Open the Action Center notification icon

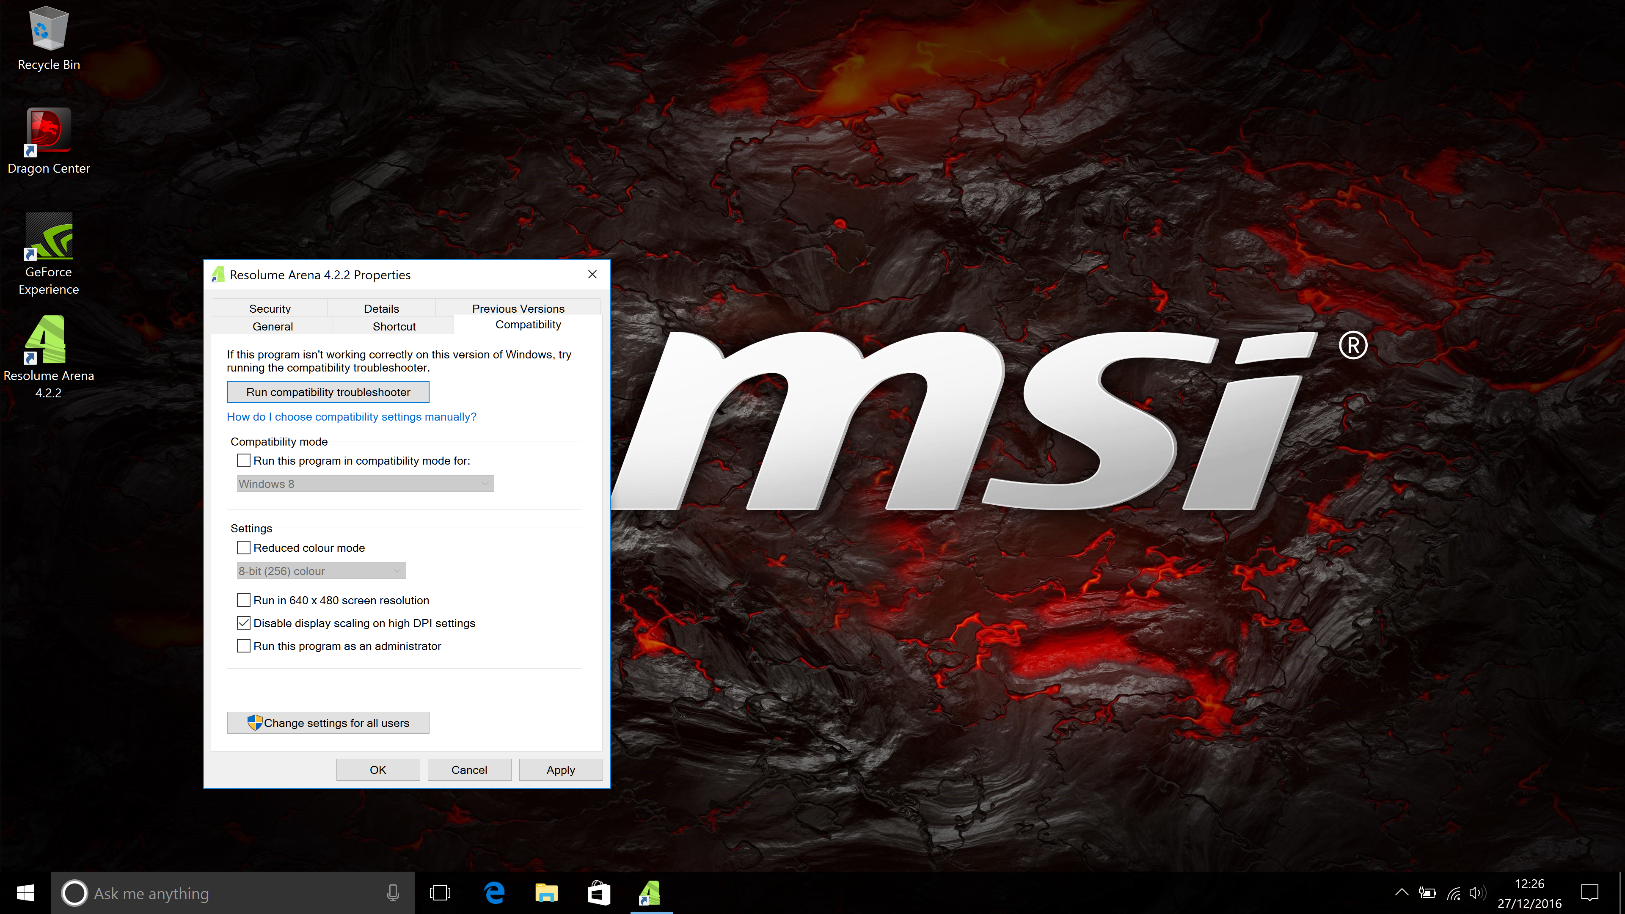pyautogui.click(x=1589, y=893)
